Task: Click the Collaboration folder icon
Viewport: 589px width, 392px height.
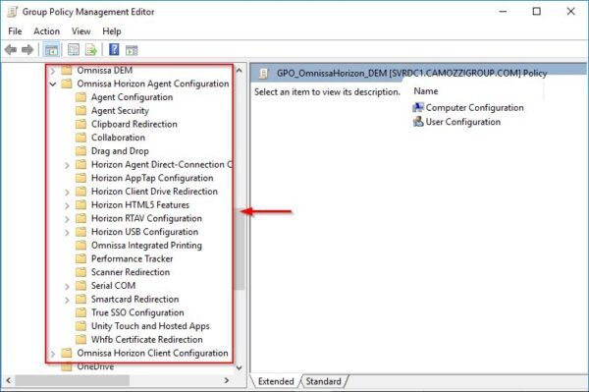Action: (x=80, y=138)
